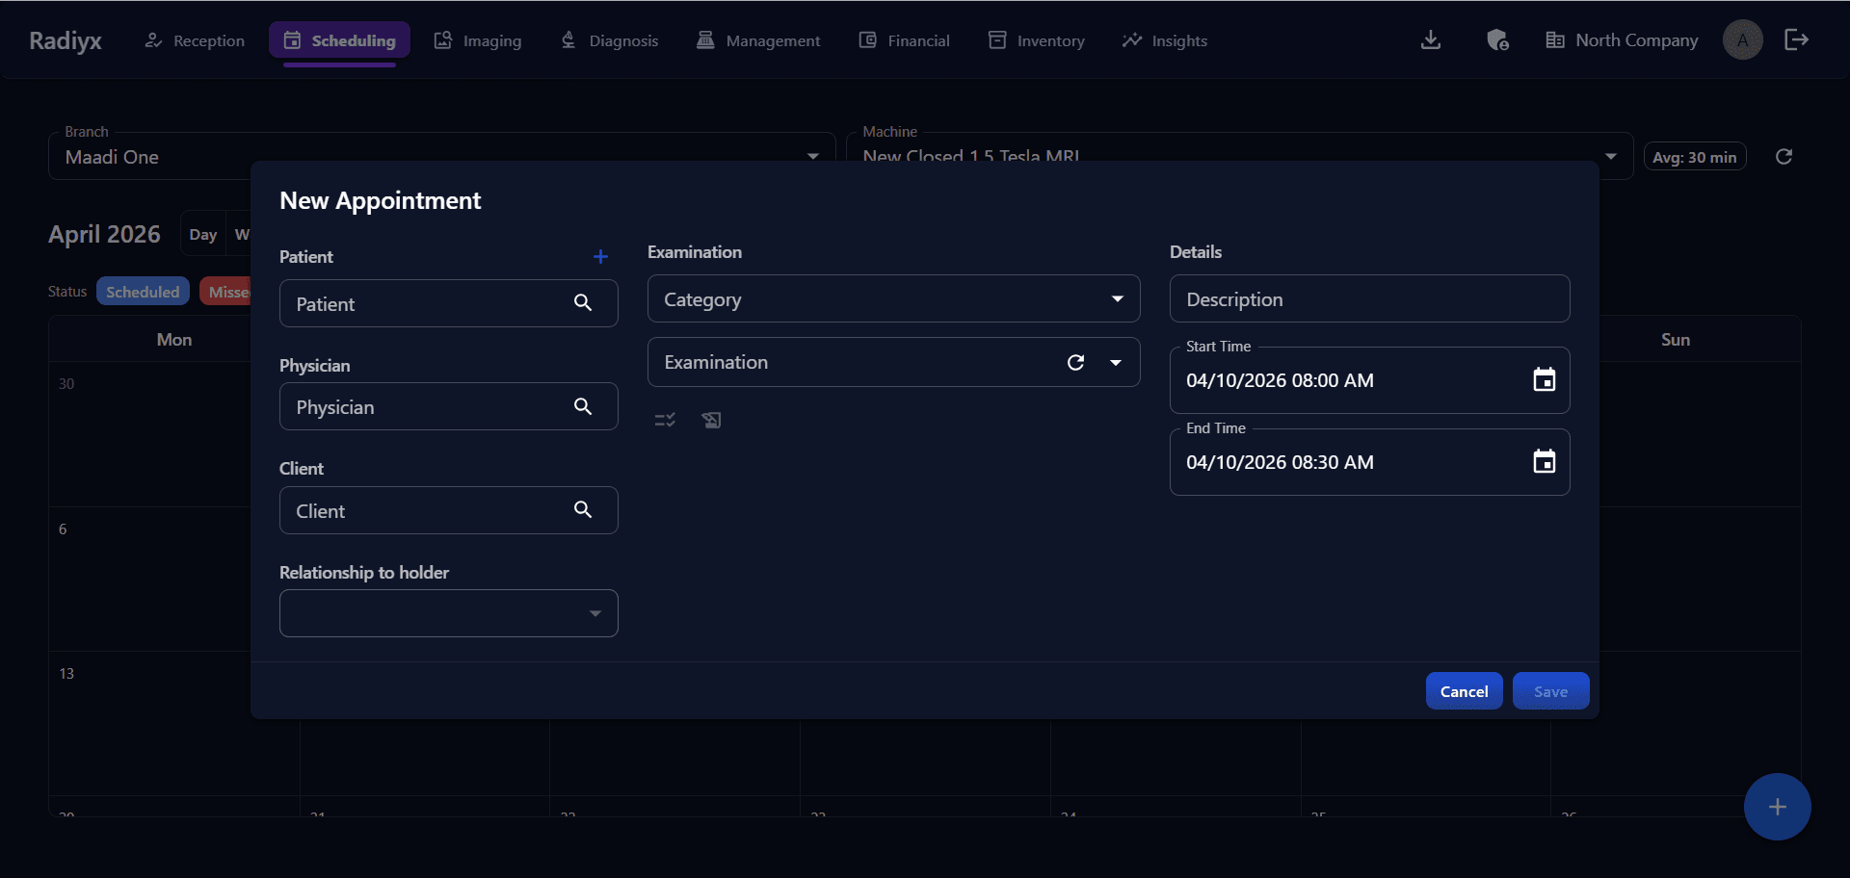Open the Financial tab

(904, 40)
